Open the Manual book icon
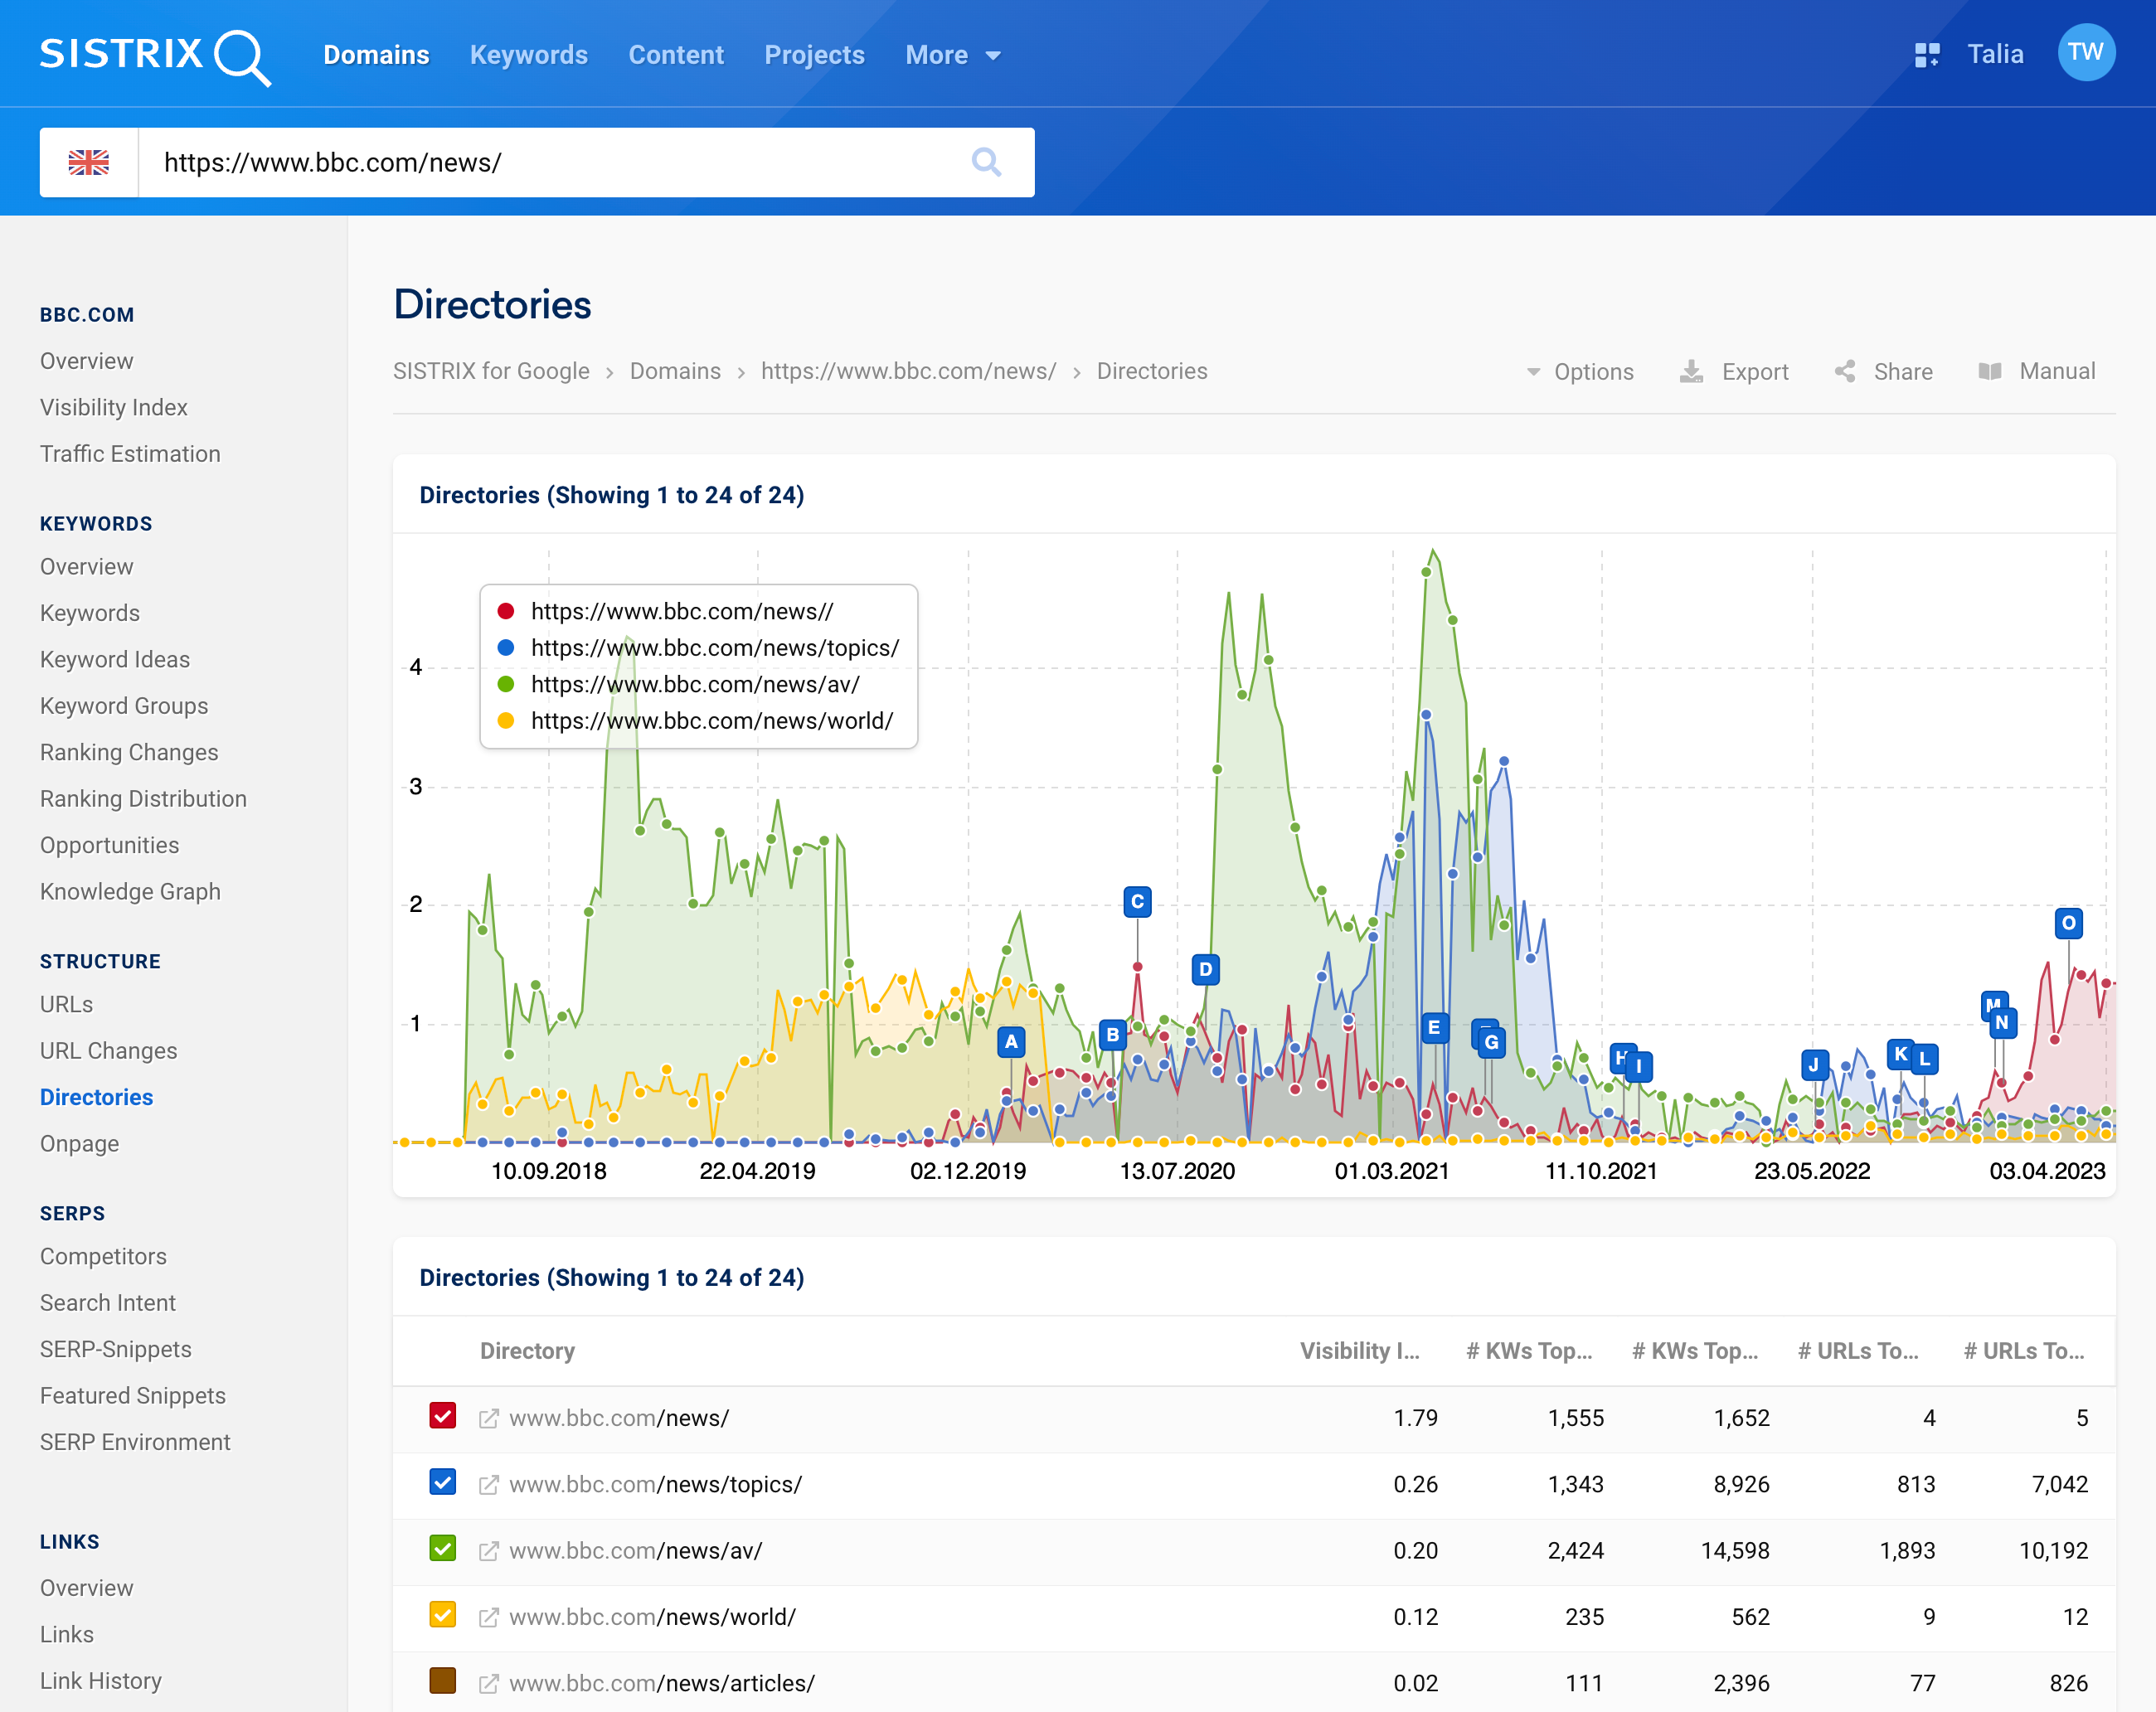This screenshot has height=1712, width=2156. (x=1990, y=372)
